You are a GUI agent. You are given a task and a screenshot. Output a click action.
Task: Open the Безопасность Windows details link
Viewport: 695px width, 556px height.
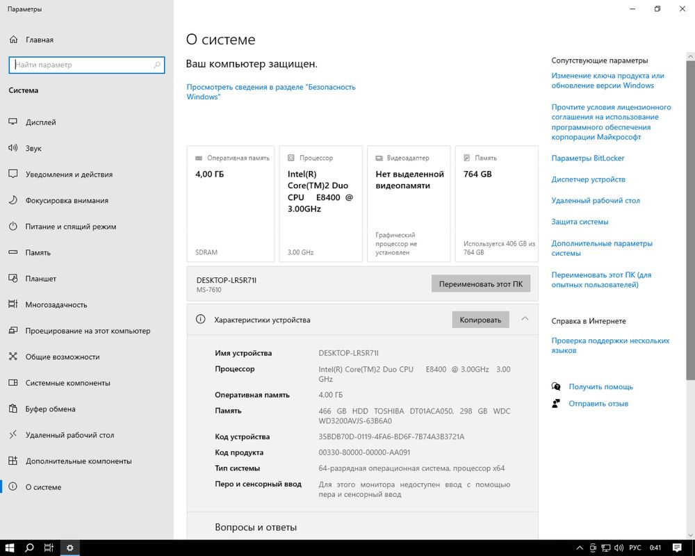271,92
